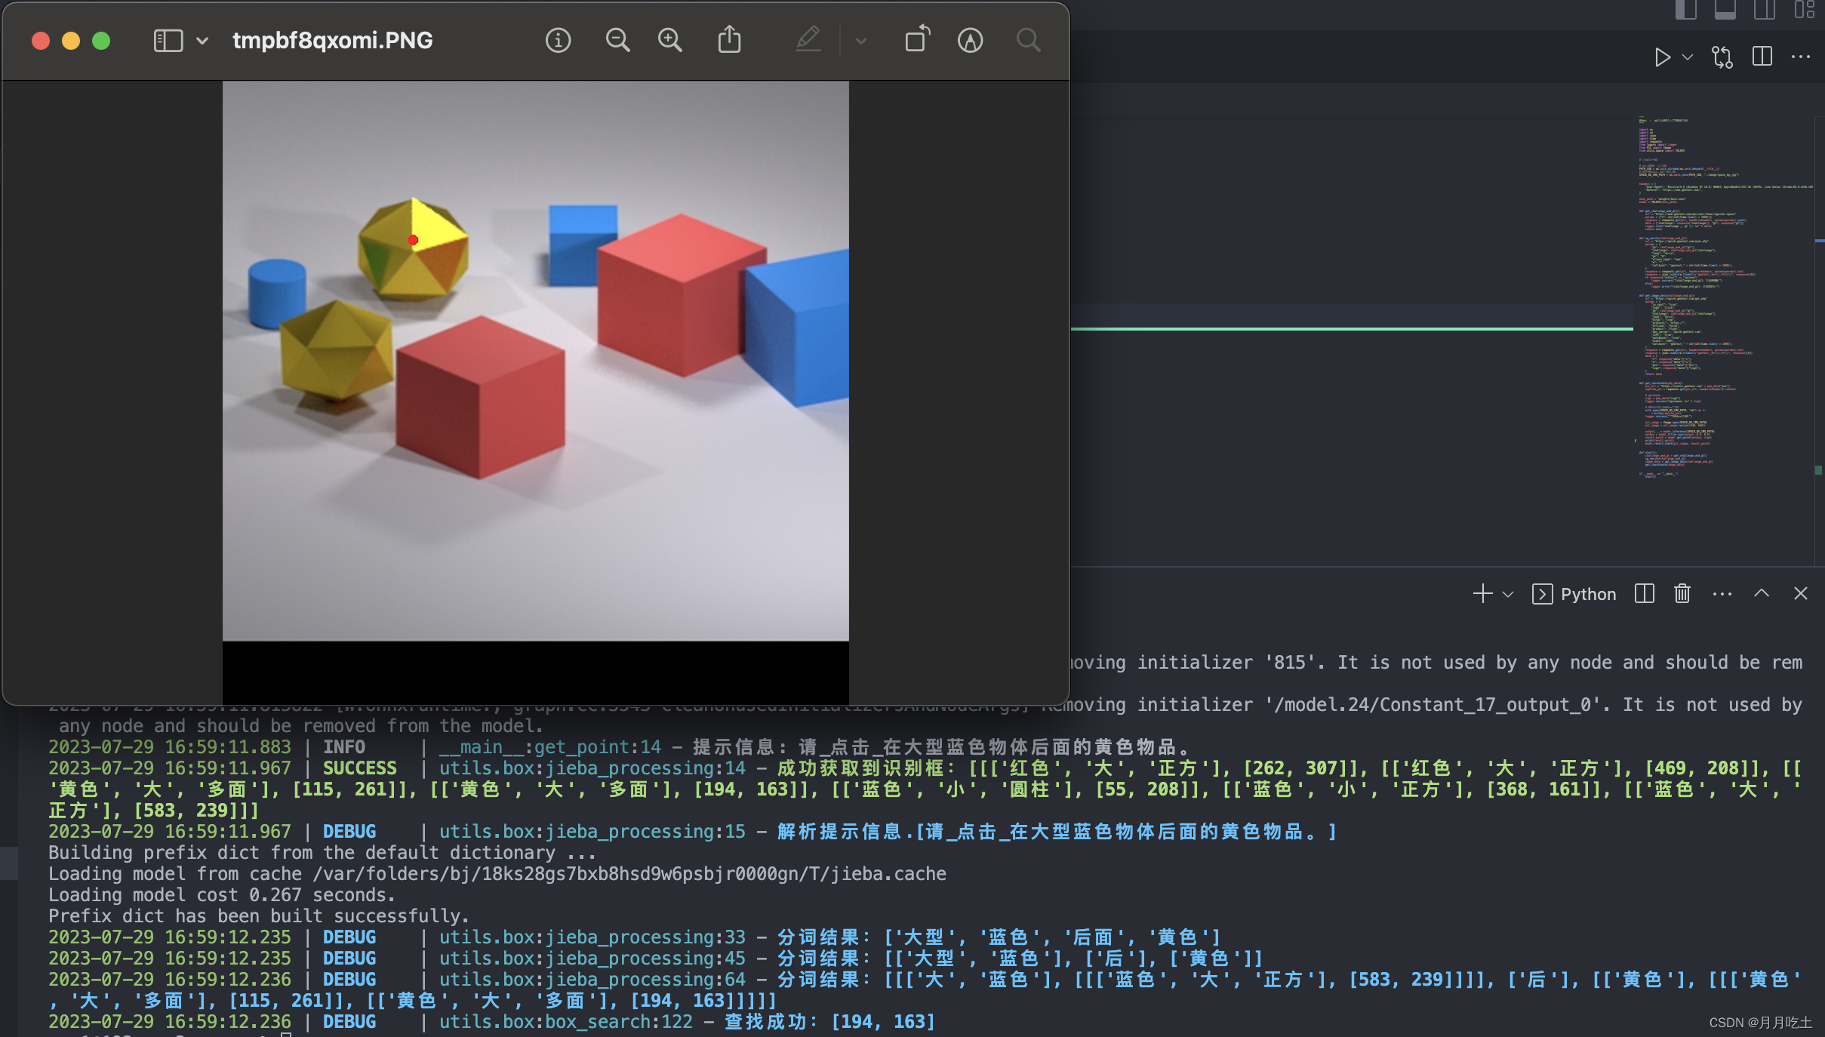Click 'utils.box:box_search:122' log source
Viewport: 1825px width, 1037px height.
click(x=566, y=1022)
